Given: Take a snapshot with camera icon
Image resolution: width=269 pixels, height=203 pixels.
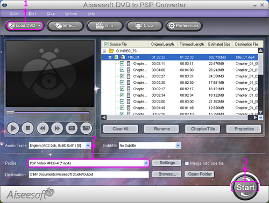Looking at the screenshot, I should (72, 128).
